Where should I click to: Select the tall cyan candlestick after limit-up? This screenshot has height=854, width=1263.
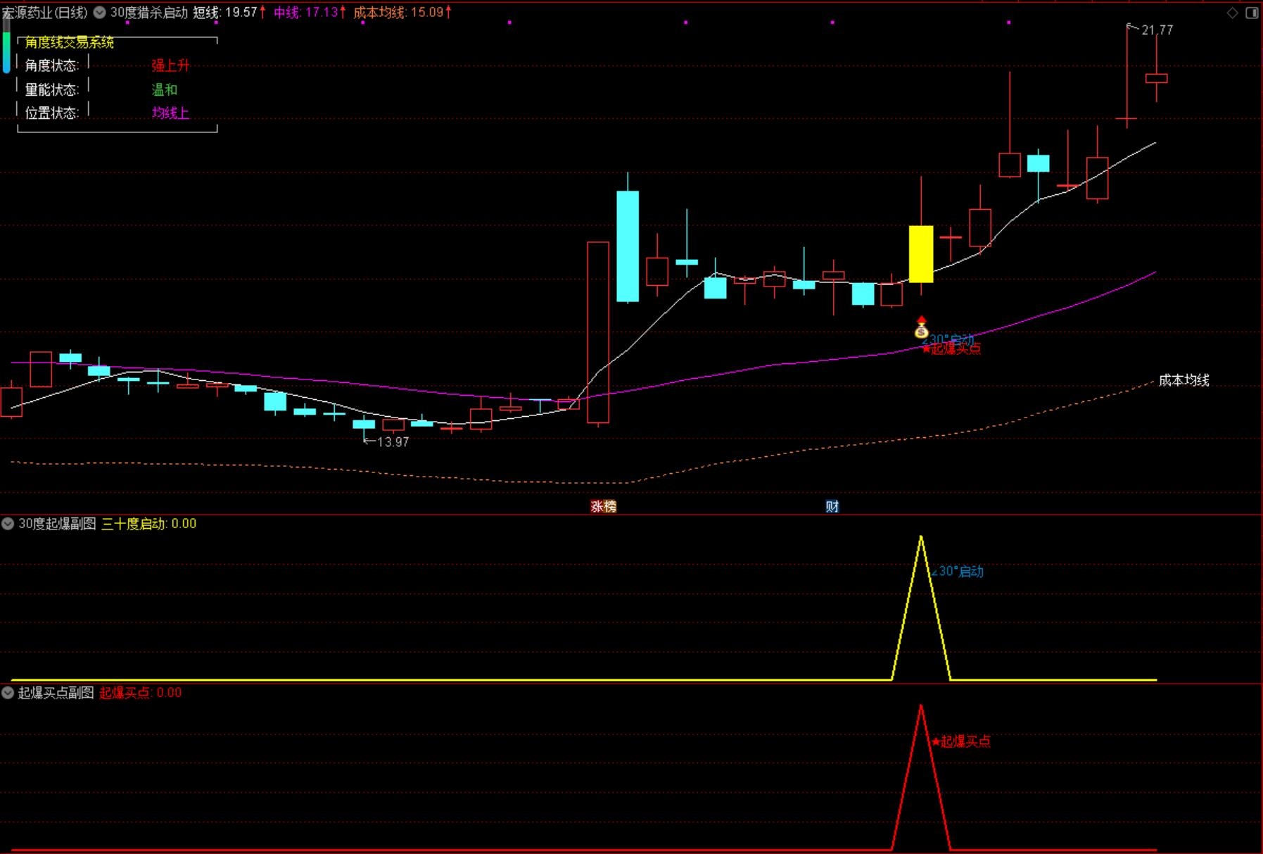coord(628,246)
